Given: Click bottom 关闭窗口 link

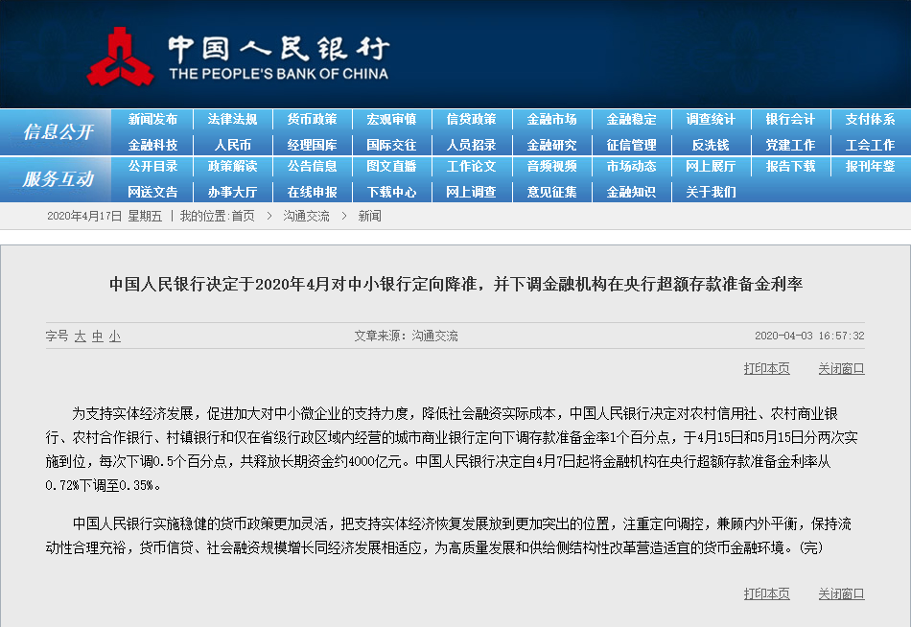Looking at the screenshot, I should click(841, 593).
